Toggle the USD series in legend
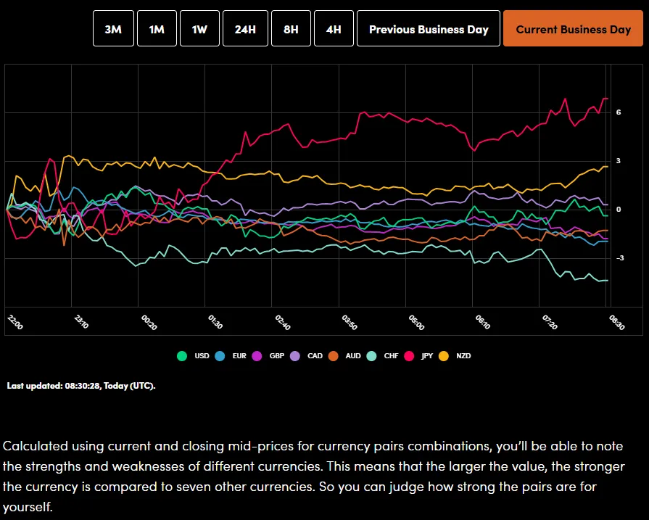649x520 pixels. pos(191,356)
